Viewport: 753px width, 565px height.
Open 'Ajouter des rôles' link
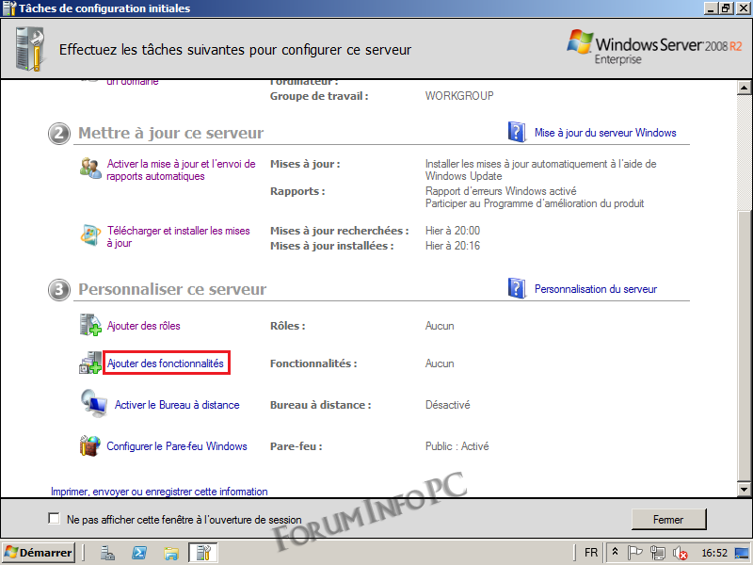click(144, 326)
